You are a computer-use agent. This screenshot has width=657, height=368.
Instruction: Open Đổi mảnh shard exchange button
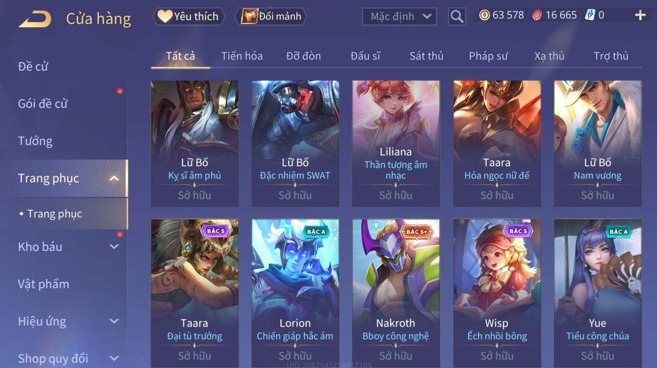tap(271, 17)
